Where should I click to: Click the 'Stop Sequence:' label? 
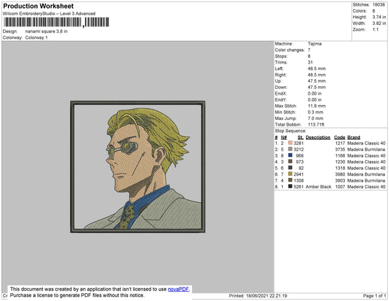pos(290,131)
